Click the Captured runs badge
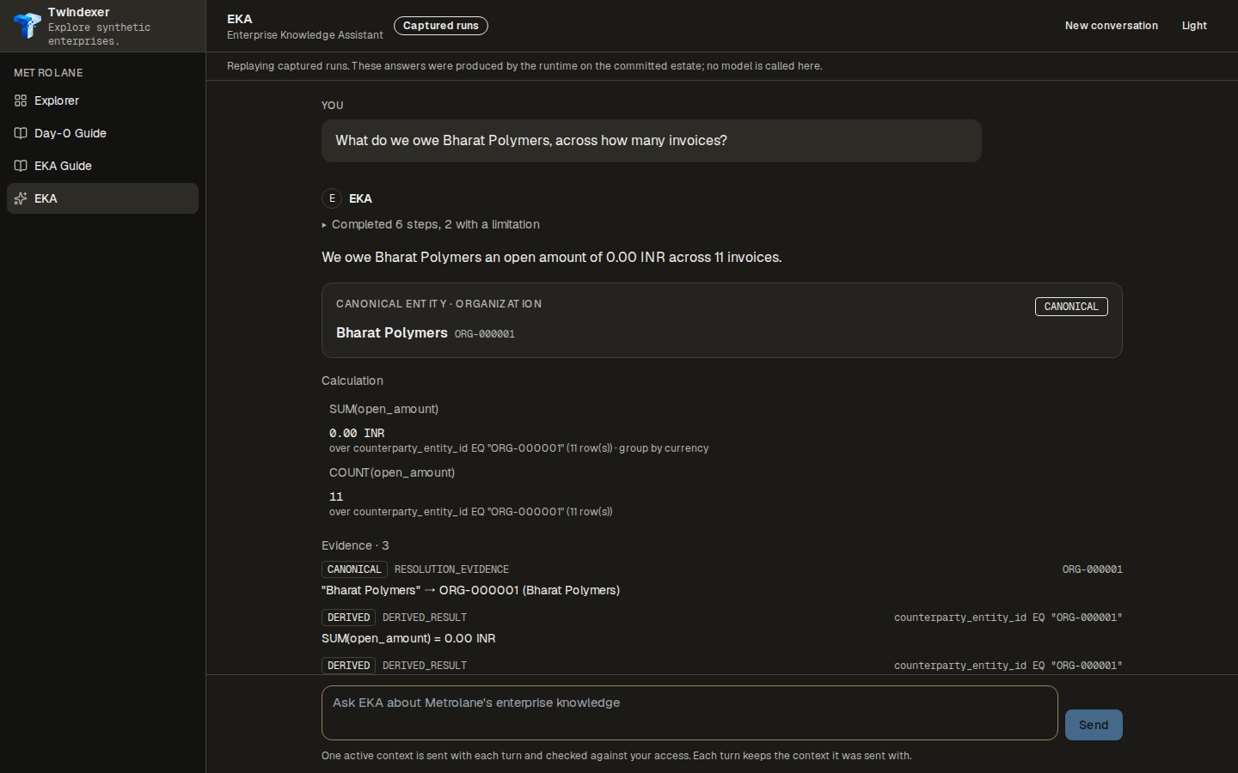The width and height of the screenshot is (1238, 773). [x=441, y=26]
